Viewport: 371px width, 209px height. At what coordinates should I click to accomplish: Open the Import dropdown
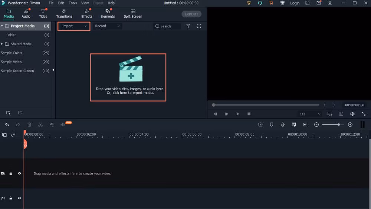click(x=74, y=26)
